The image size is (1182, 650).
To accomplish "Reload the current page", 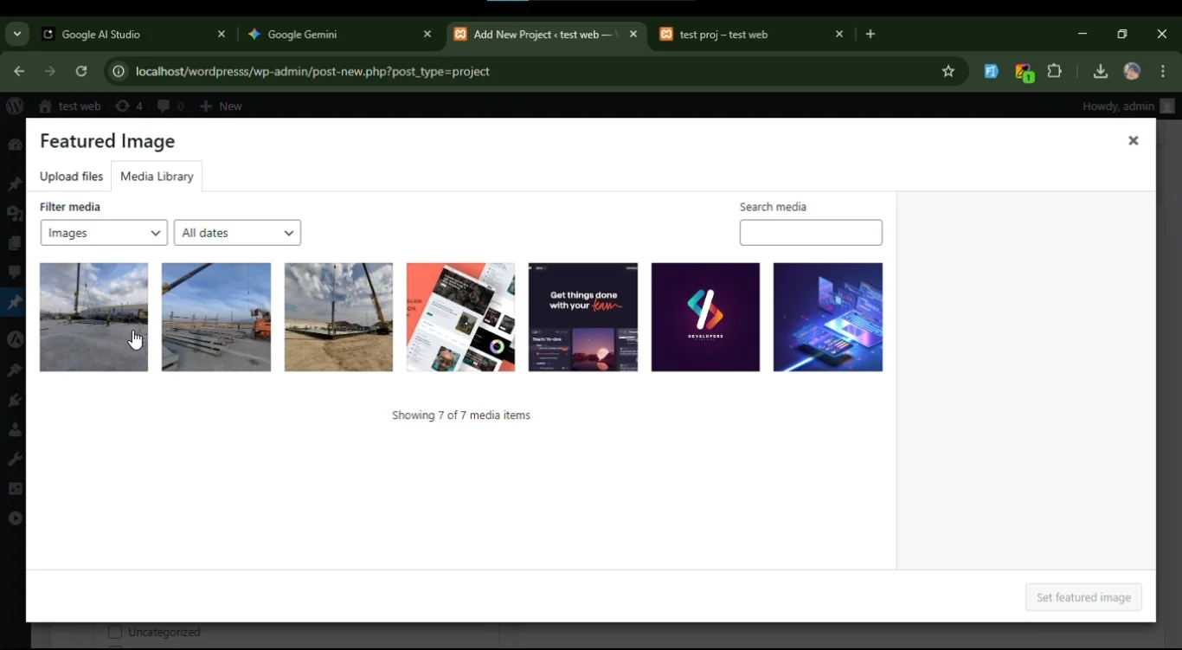I will pos(81,72).
